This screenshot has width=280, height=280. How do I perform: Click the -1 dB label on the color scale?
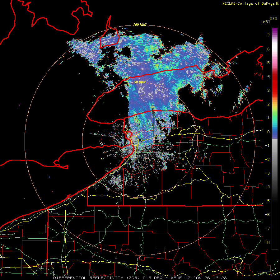click(x=267, y=146)
